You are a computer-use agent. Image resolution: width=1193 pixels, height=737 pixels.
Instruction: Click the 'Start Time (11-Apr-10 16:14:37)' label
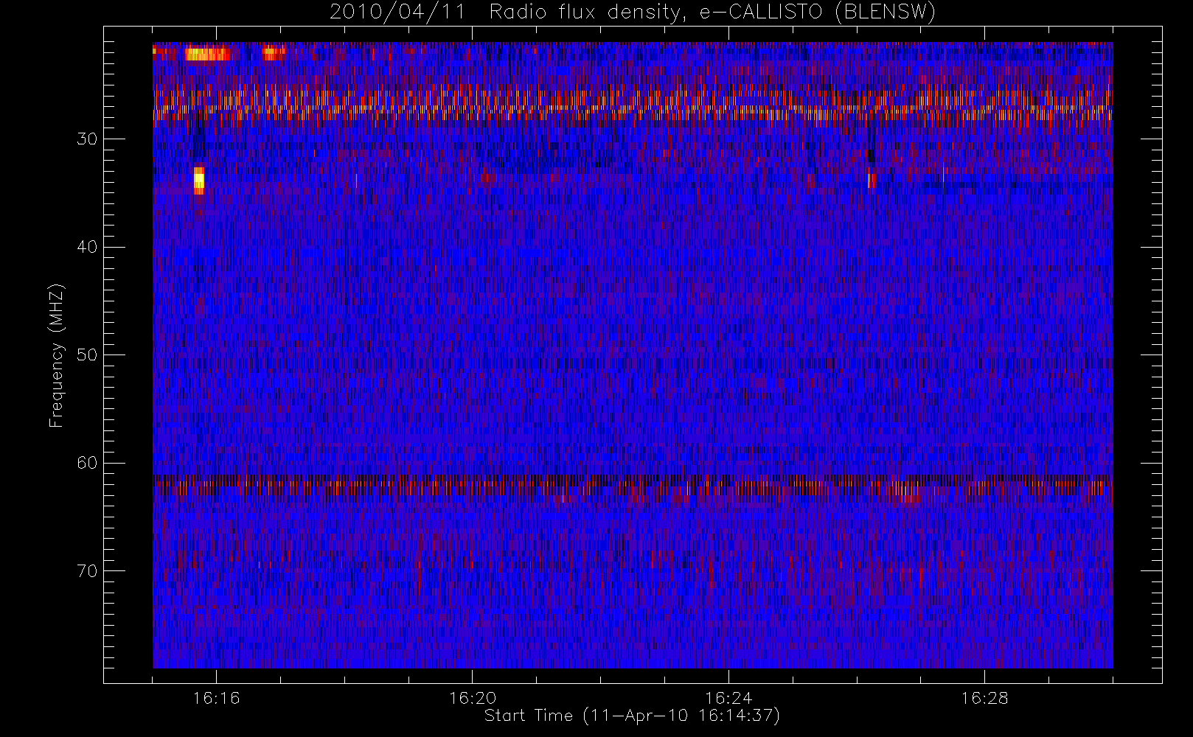tap(632, 716)
